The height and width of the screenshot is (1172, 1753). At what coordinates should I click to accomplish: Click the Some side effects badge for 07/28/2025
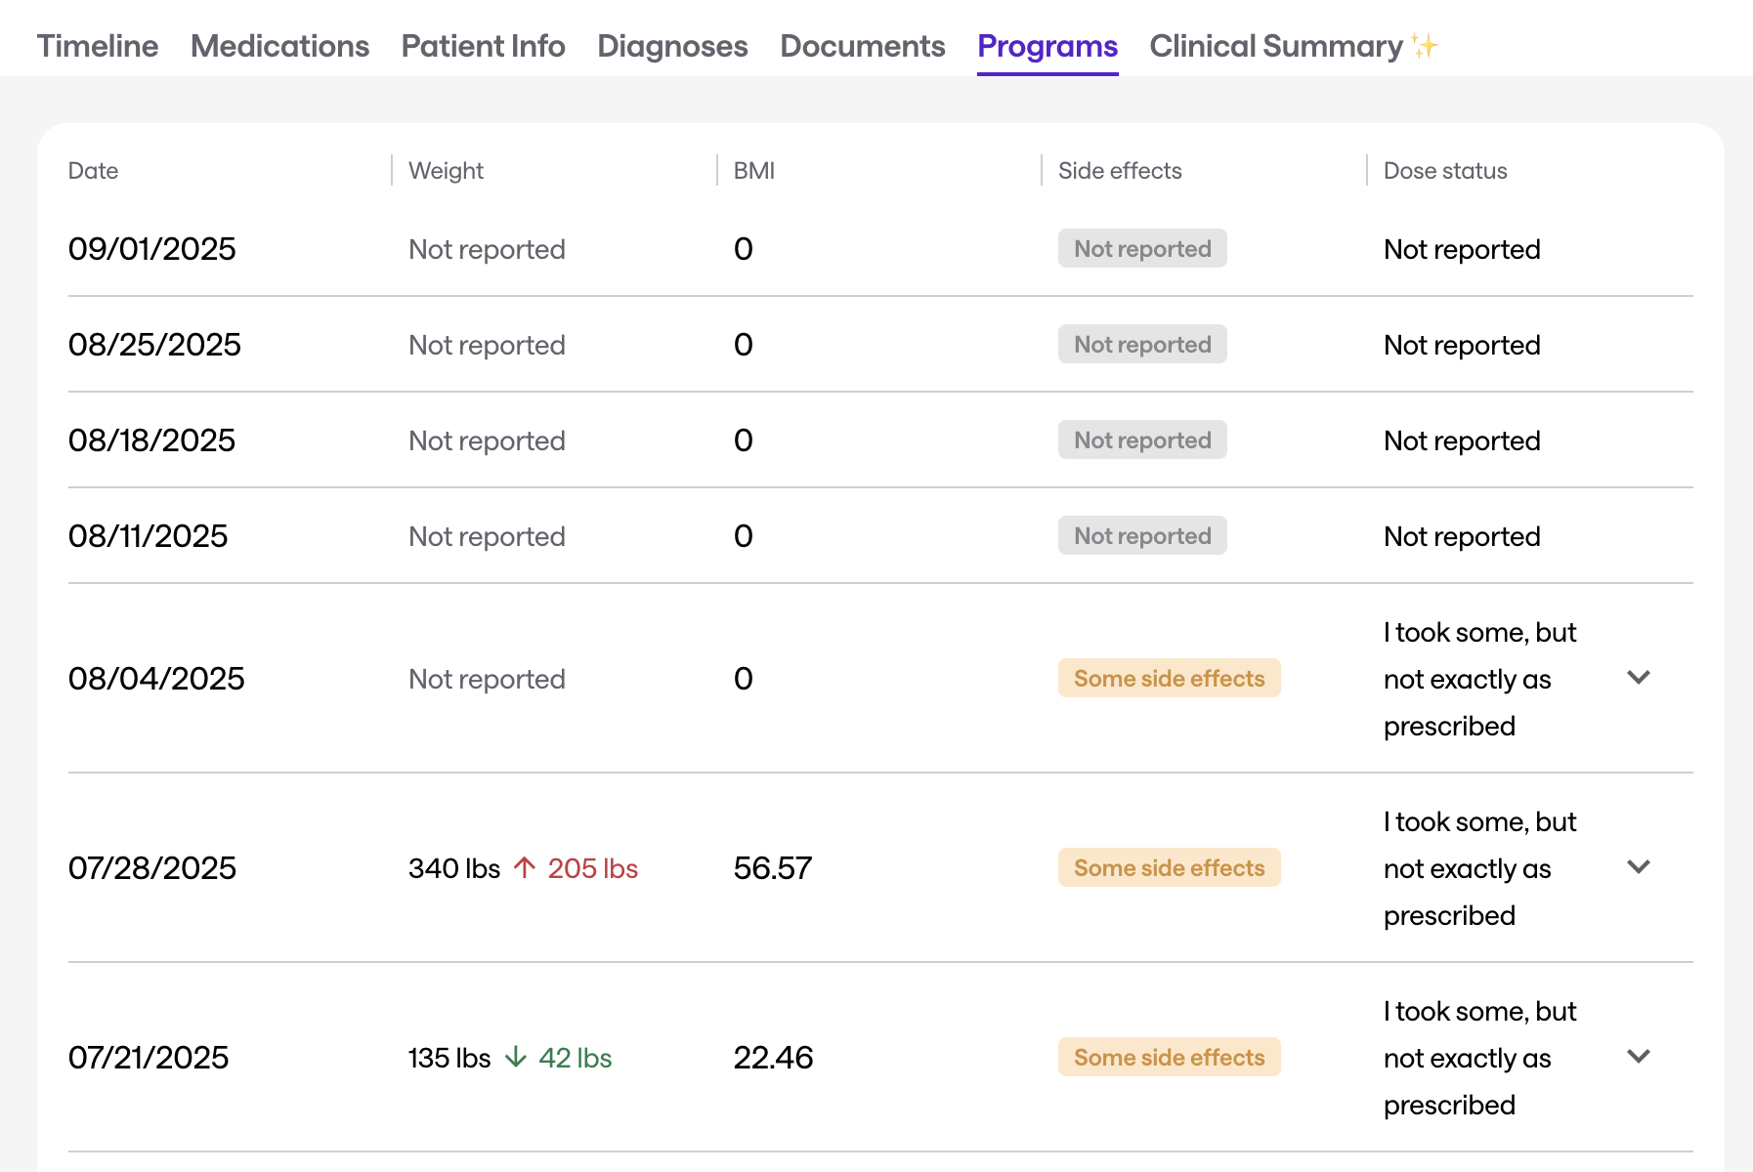1169,867
